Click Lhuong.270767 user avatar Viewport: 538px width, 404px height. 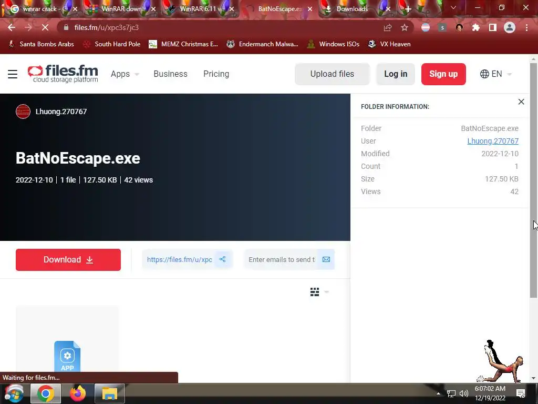23,112
